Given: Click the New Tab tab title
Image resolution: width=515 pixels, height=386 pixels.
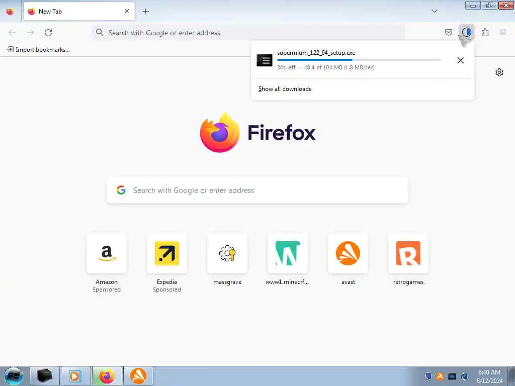Looking at the screenshot, I should click(x=50, y=12).
